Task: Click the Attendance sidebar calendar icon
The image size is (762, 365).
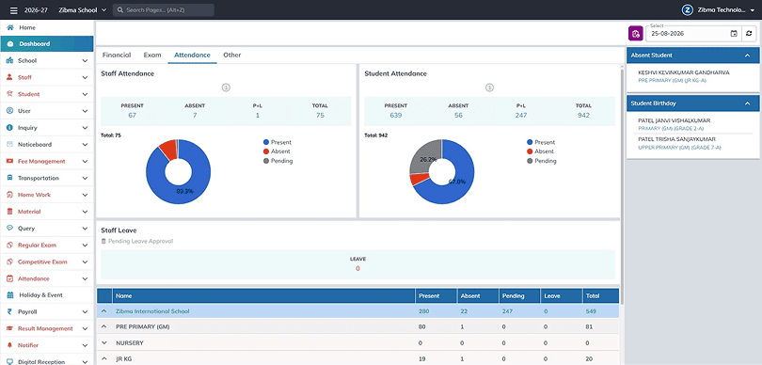Action: pyautogui.click(x=9, y=279)
